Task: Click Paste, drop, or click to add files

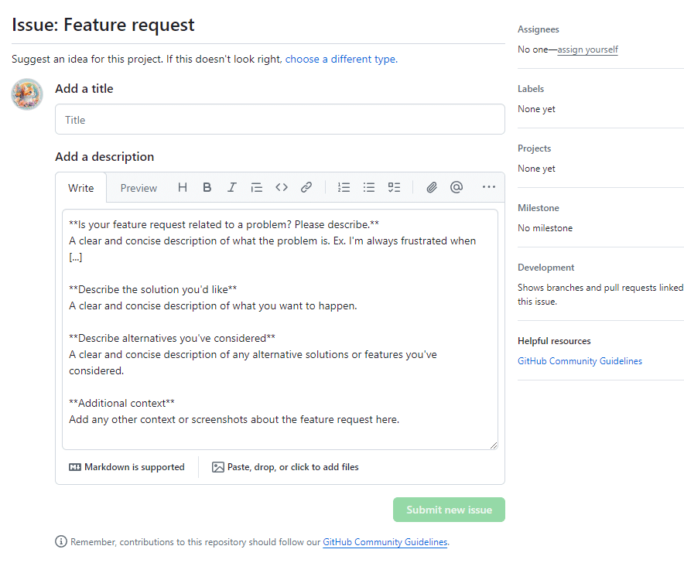Action: (x=286, y=467)
